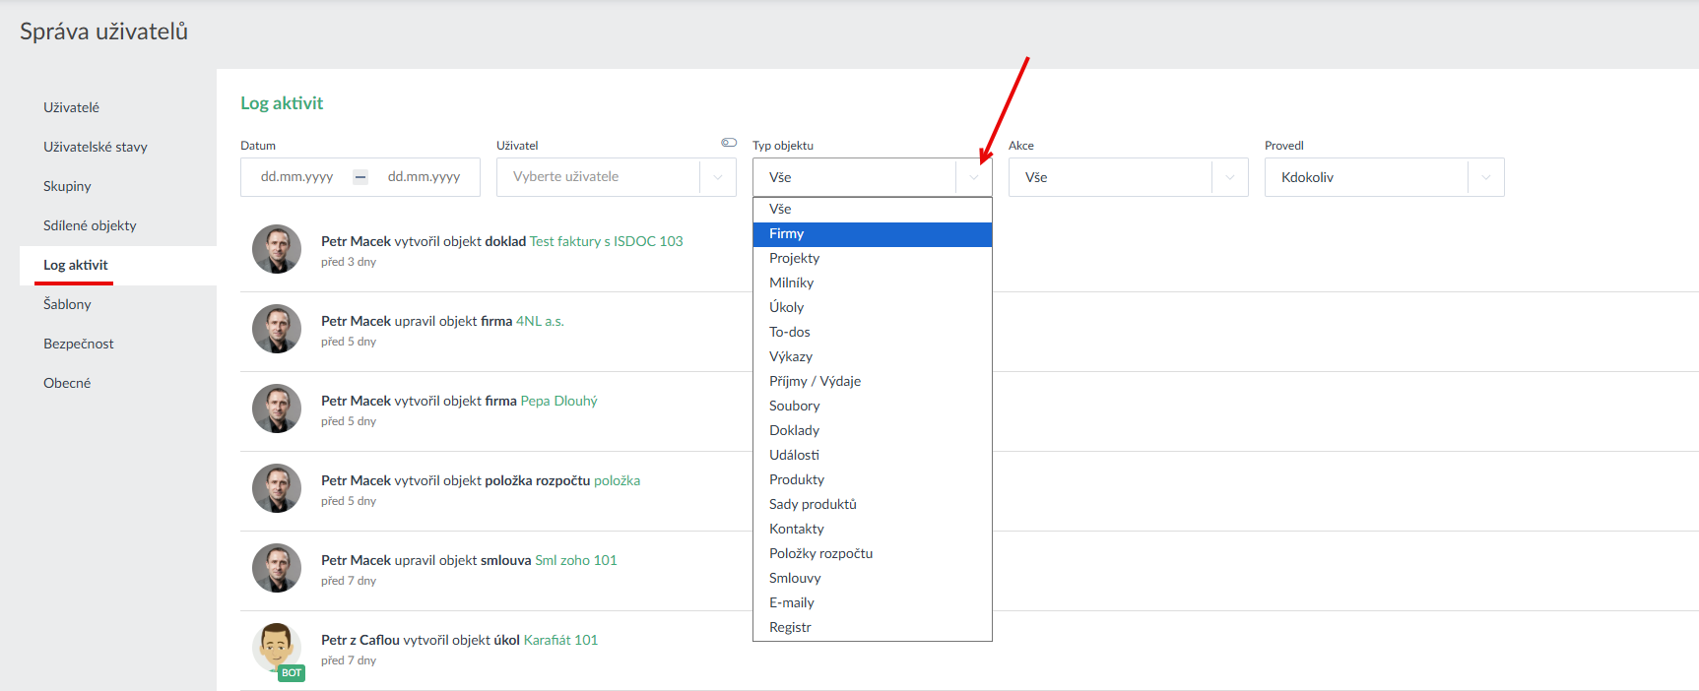The height and width of the screenshot is (691, 1699).
Task: Choose Projekty from the dropdown list
Action: tap(795, 258)
